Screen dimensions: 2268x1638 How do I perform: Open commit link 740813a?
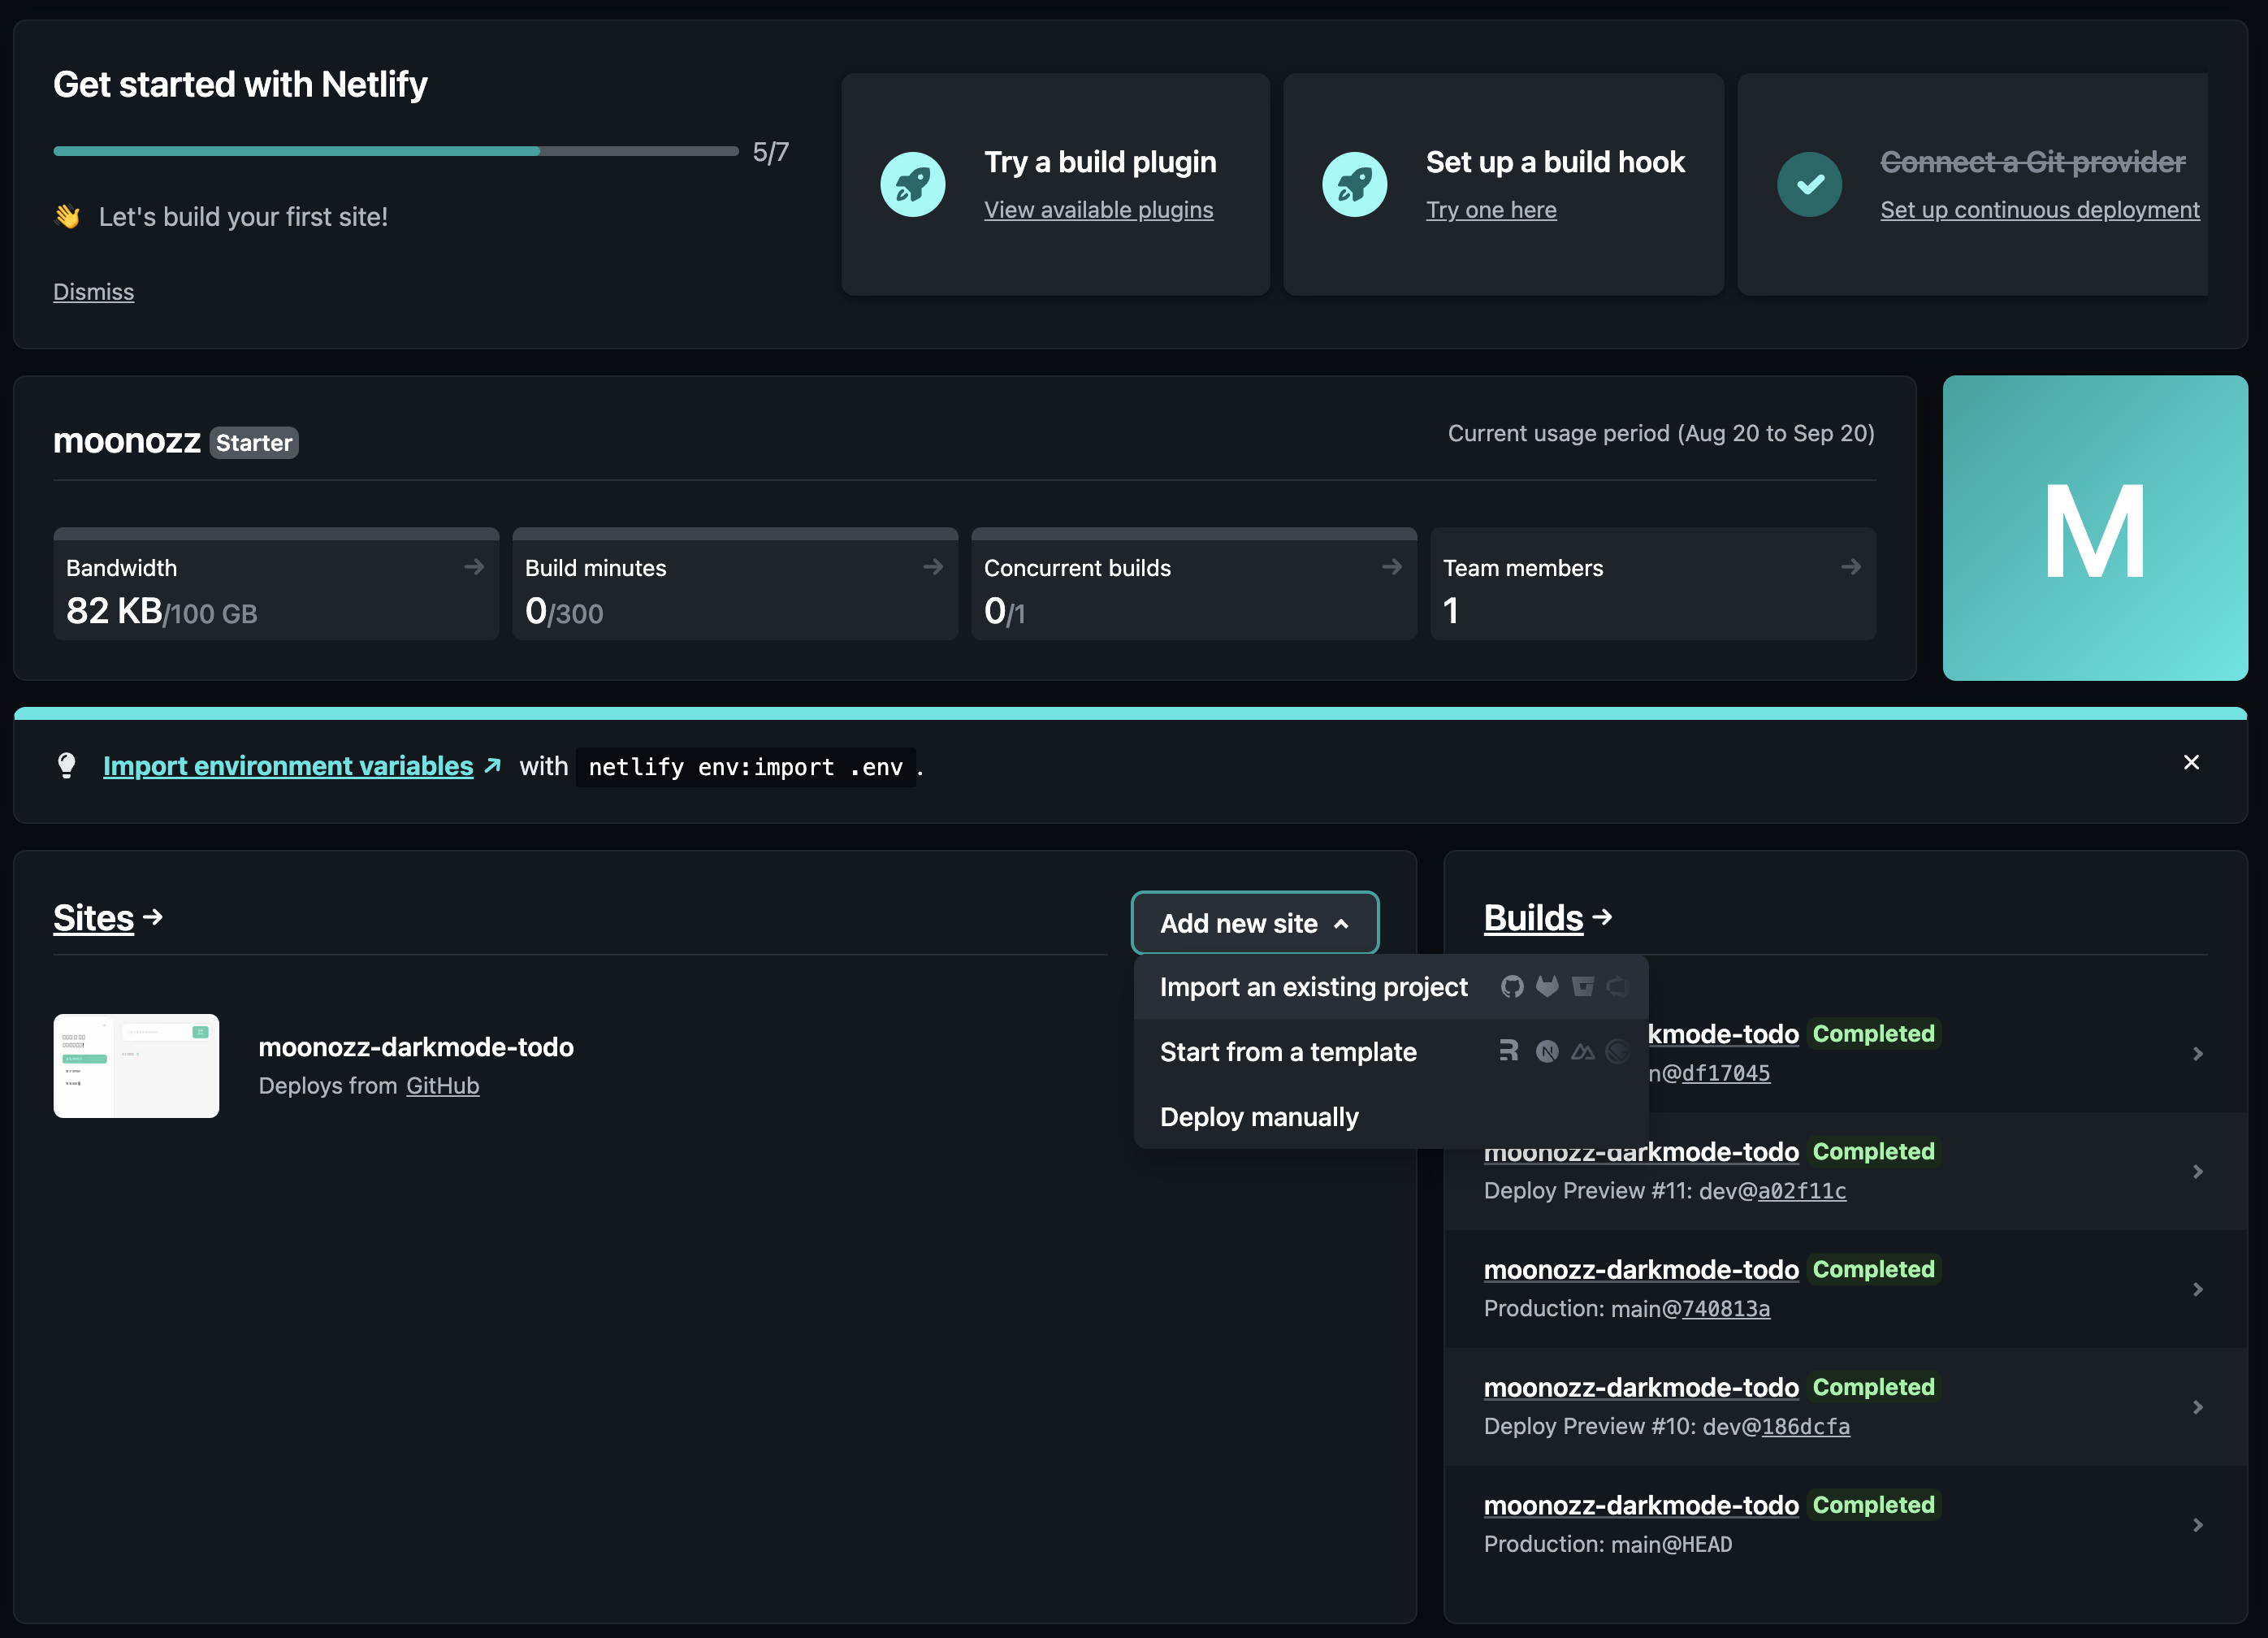click(1725, 1309)
